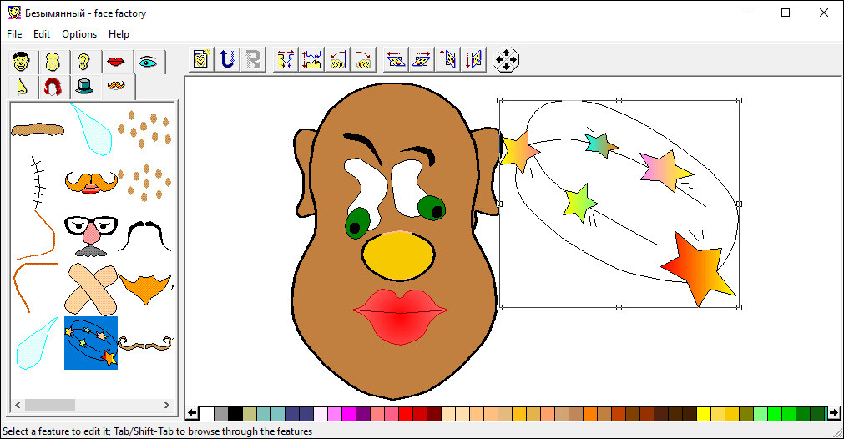The image size is (844, 439).
Task: Click the horizontal width stretch icon
Action: [x=286, y=59]
